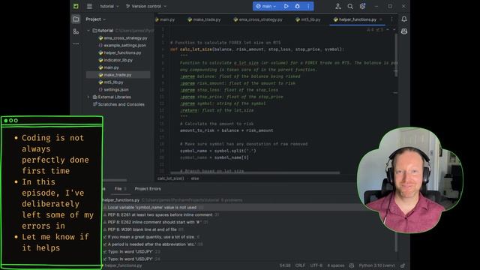The width and height of the screenshot is (480, 270).
Task: Change UTF-8 file encoding
Action: point(316,265)
